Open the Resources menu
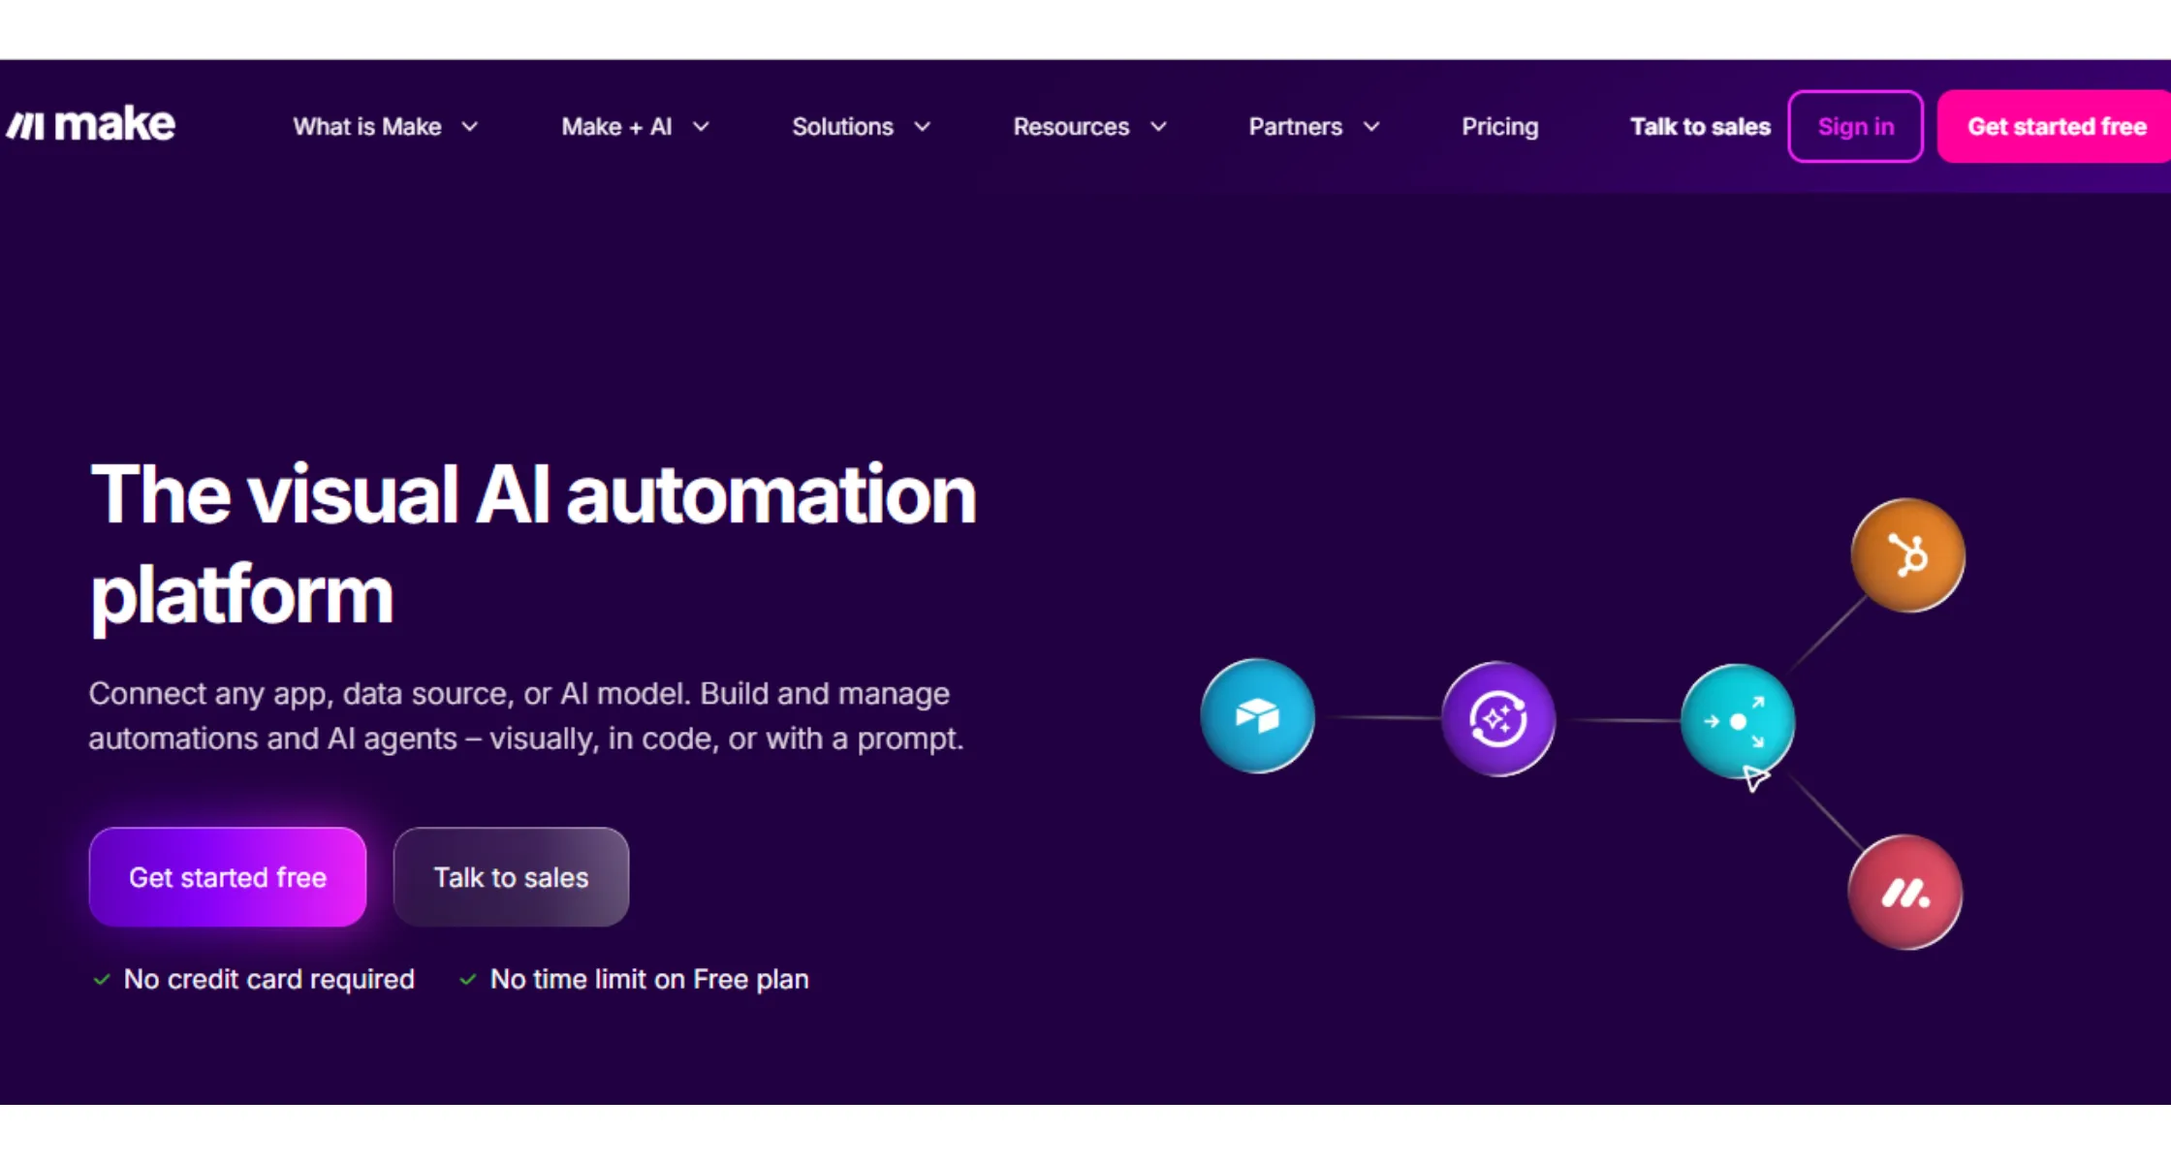Screen dimensions: 2171x1163 point(1071,127)
